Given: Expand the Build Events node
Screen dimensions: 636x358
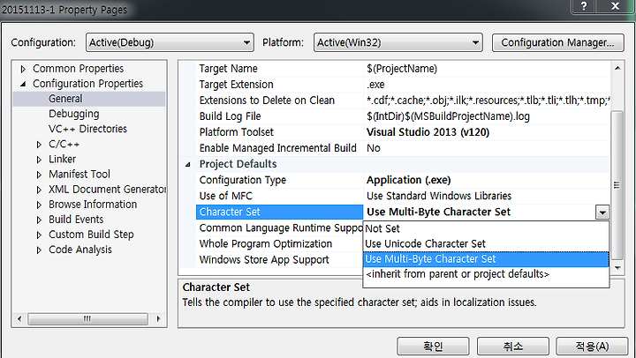Looking at the screenshot, I should pyautogui.click(x=39, y=220).
